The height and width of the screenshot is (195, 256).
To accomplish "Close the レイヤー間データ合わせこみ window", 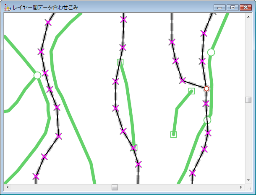I will pyautogui.click(x=246, y=8).
